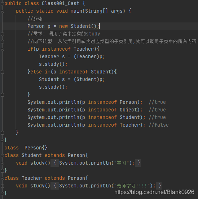The height and width of the screenshot is (199, 198).
Task: Fold the else if instanceof Student block
Action: 2,72
